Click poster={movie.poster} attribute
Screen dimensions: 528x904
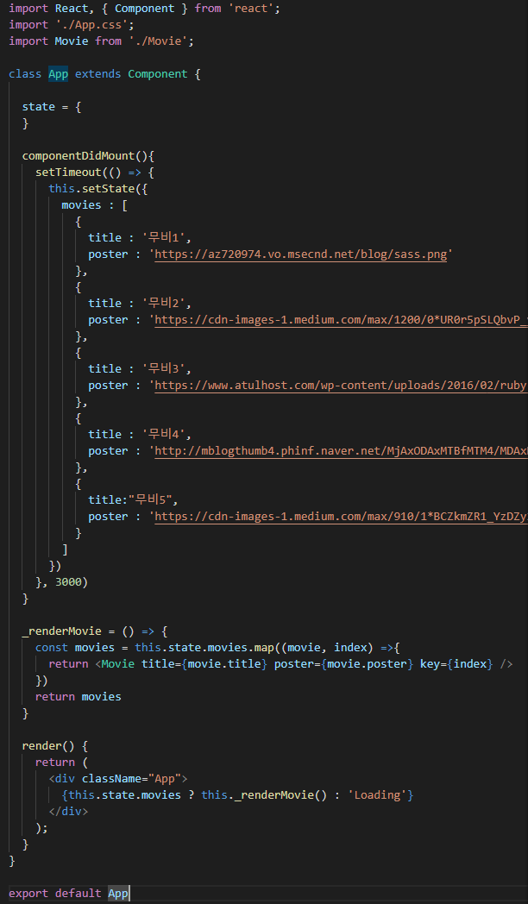344,664
